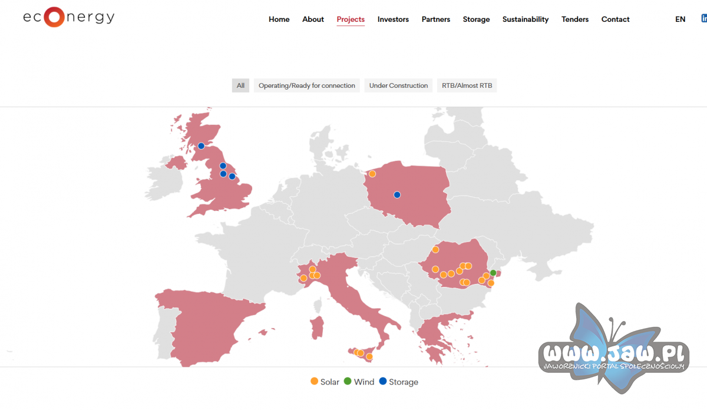The height and width of the screenshot is (410, 707).
Task: Click the rightmost solar marker in Sicily
Action: 369,357
